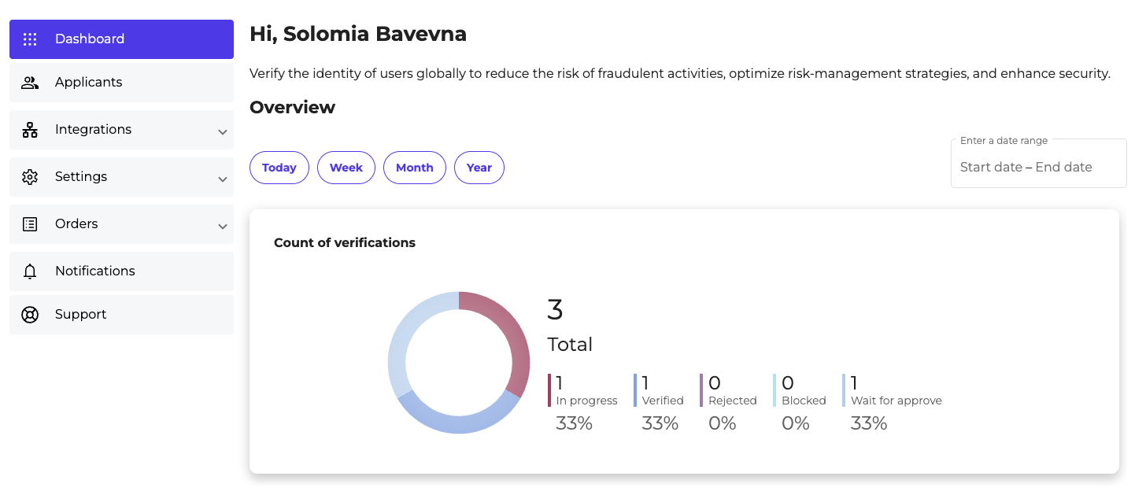The width and height of the screenshot is (1146, 491).
Task: Filter overview by Week
Action: (x=346, y=168)
